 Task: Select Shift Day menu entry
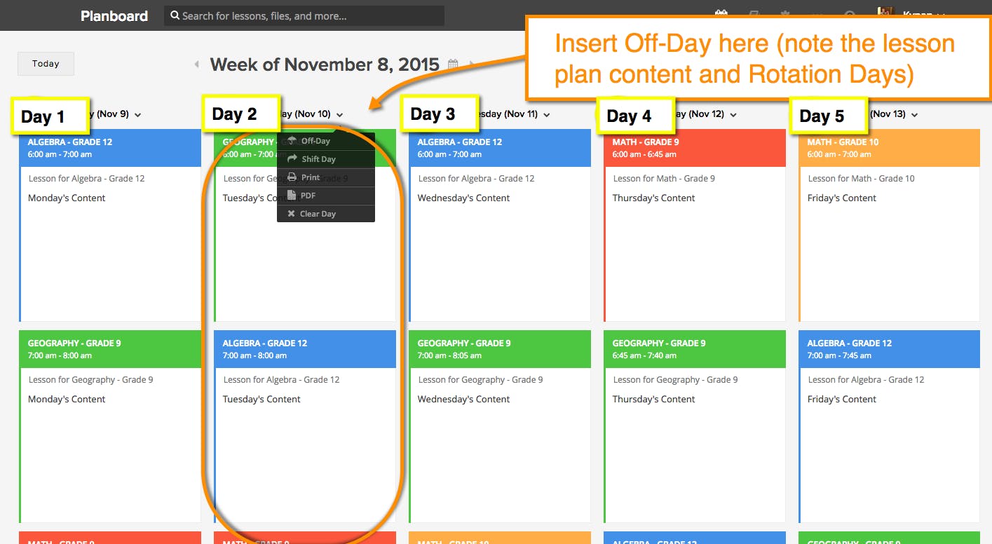pos(326,159)
